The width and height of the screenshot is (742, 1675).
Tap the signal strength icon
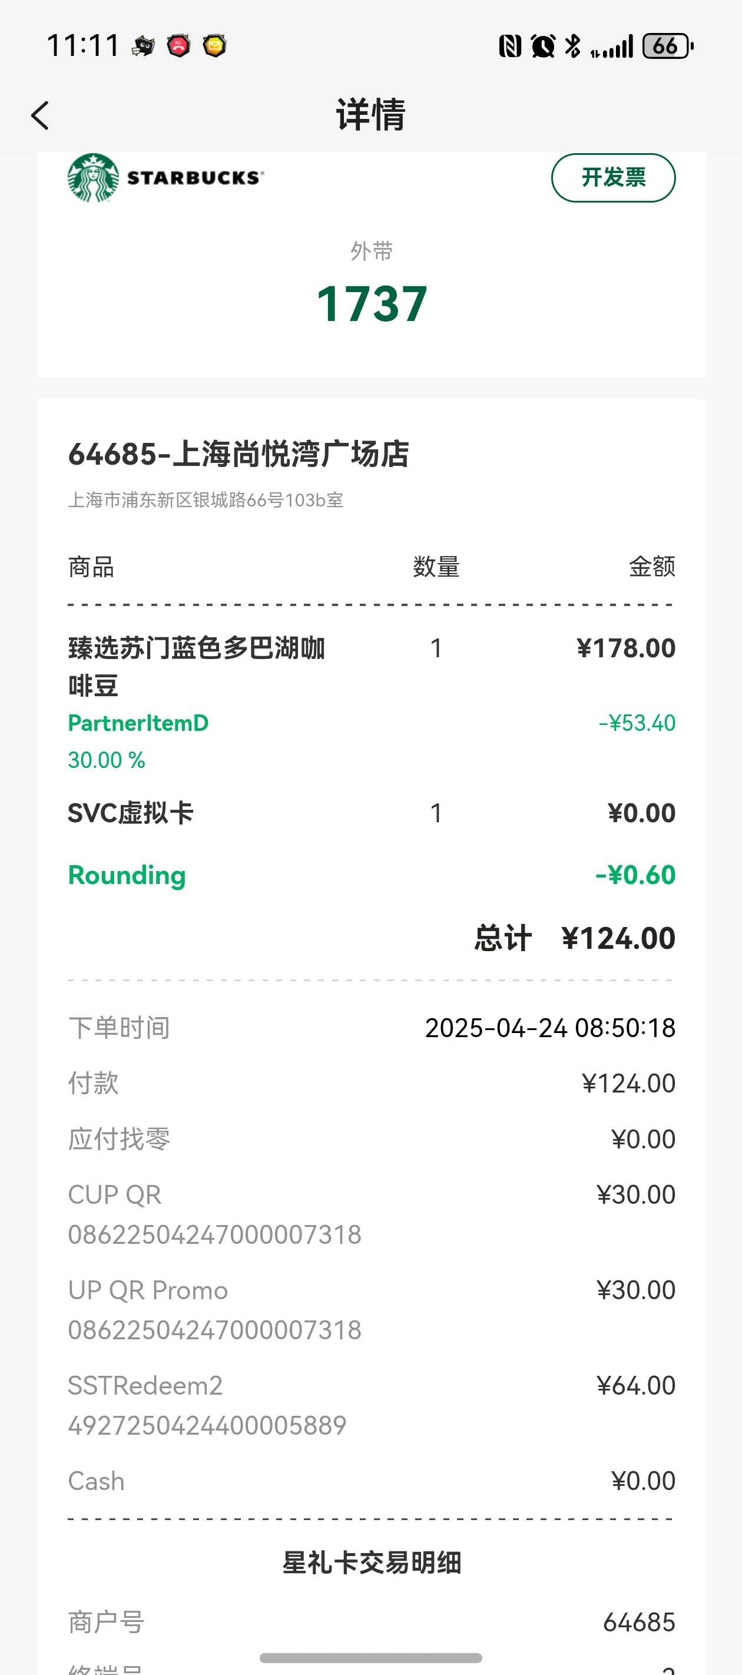pos(612,47)
